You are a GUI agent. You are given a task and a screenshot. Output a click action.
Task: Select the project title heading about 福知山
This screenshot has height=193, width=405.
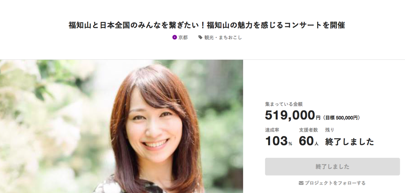pos(206,25)
